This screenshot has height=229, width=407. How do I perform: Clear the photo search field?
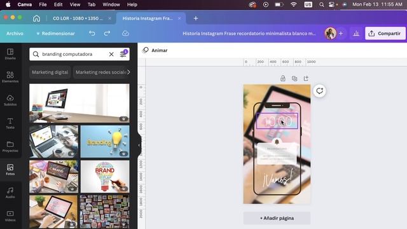tap(111, 54)
